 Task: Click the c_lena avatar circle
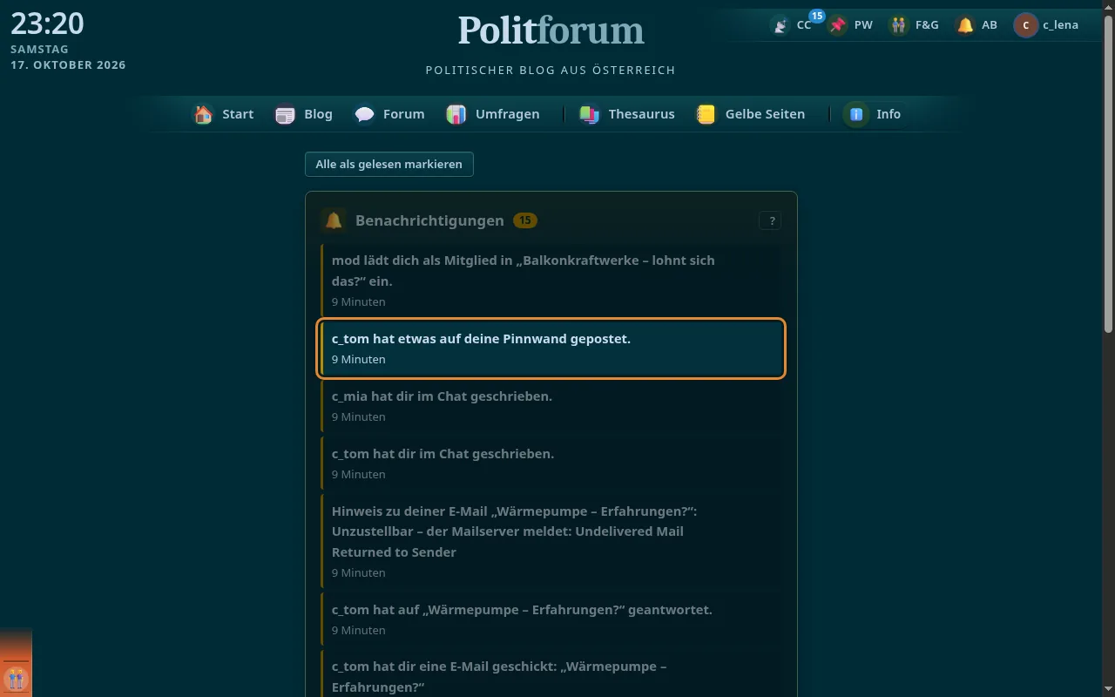tap(1026, 25)
